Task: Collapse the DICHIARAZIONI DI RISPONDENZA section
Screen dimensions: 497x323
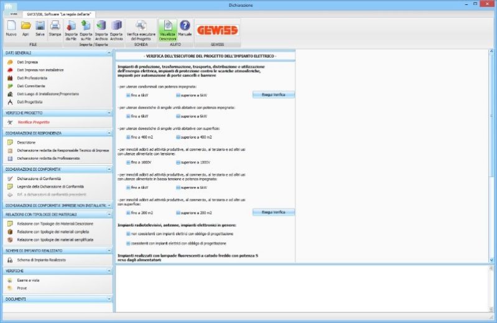Action: click(x=109, y=133)
